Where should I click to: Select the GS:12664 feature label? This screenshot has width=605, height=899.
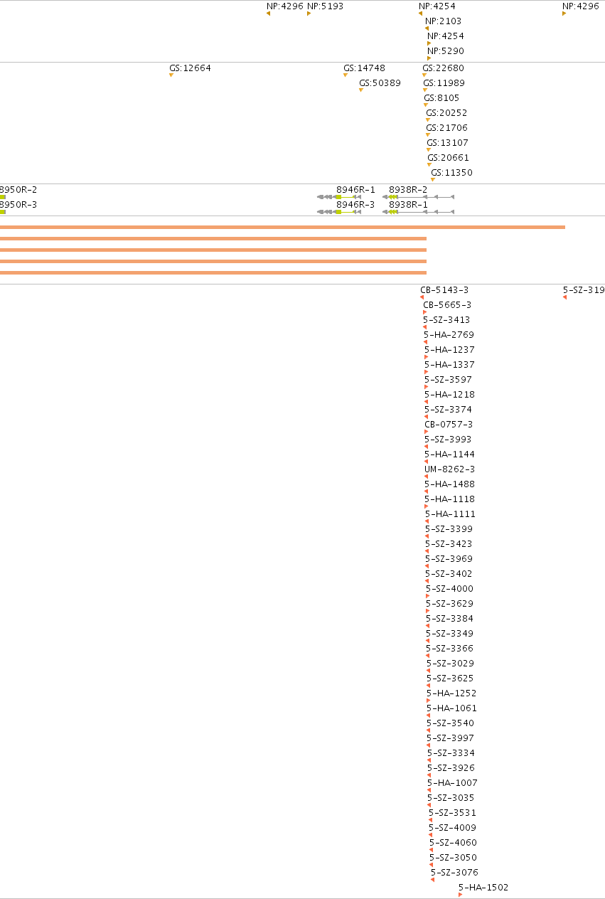(190, 69)
